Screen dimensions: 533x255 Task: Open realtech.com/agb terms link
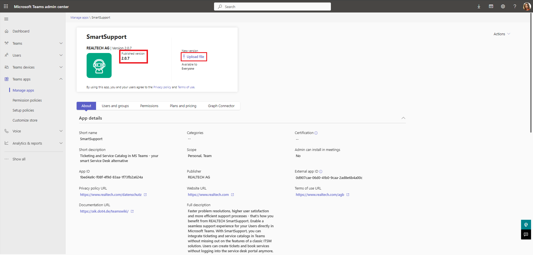(320, 195)
